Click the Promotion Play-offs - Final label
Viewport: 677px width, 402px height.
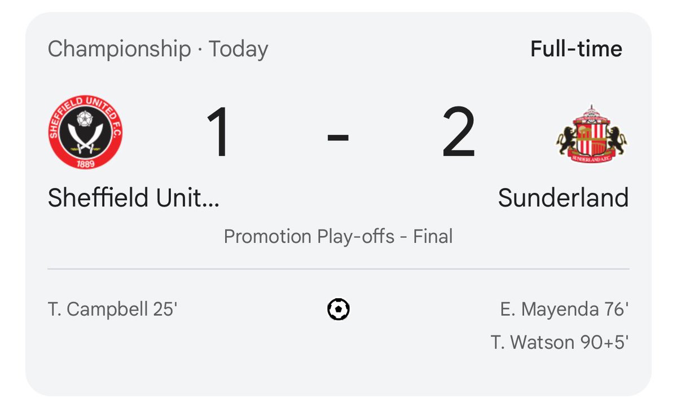point(337,236)
